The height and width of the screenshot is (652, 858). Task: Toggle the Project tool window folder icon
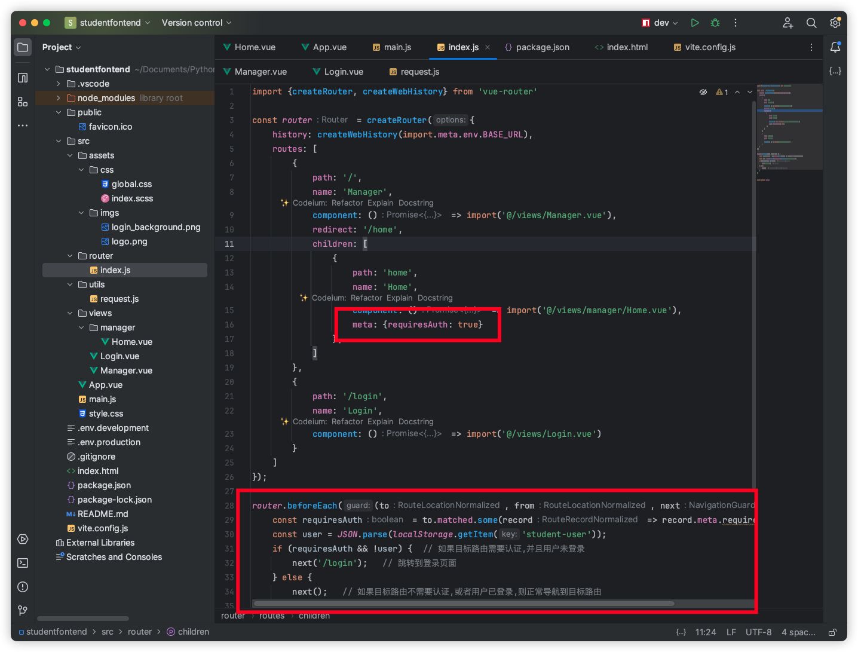tap(23, 47)
